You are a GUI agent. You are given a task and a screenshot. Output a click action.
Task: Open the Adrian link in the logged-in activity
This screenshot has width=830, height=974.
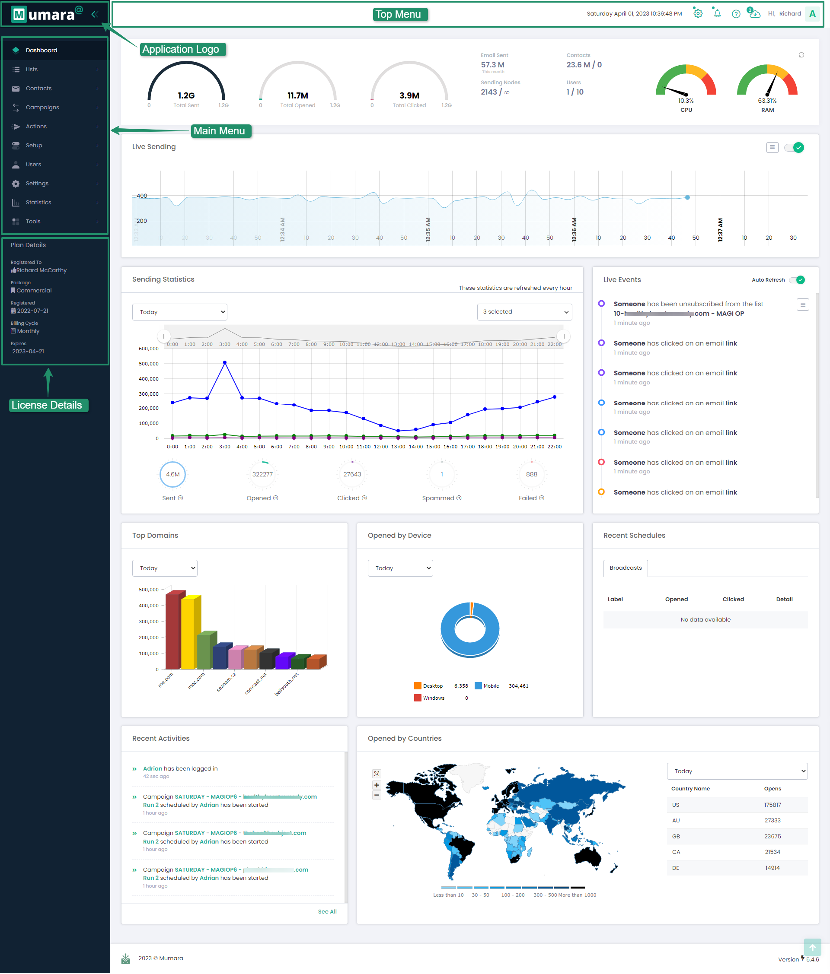[153, 769]
